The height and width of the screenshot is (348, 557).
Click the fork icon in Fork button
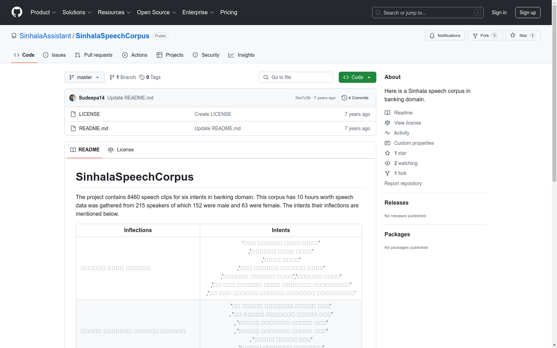click(x=475, y=35)
